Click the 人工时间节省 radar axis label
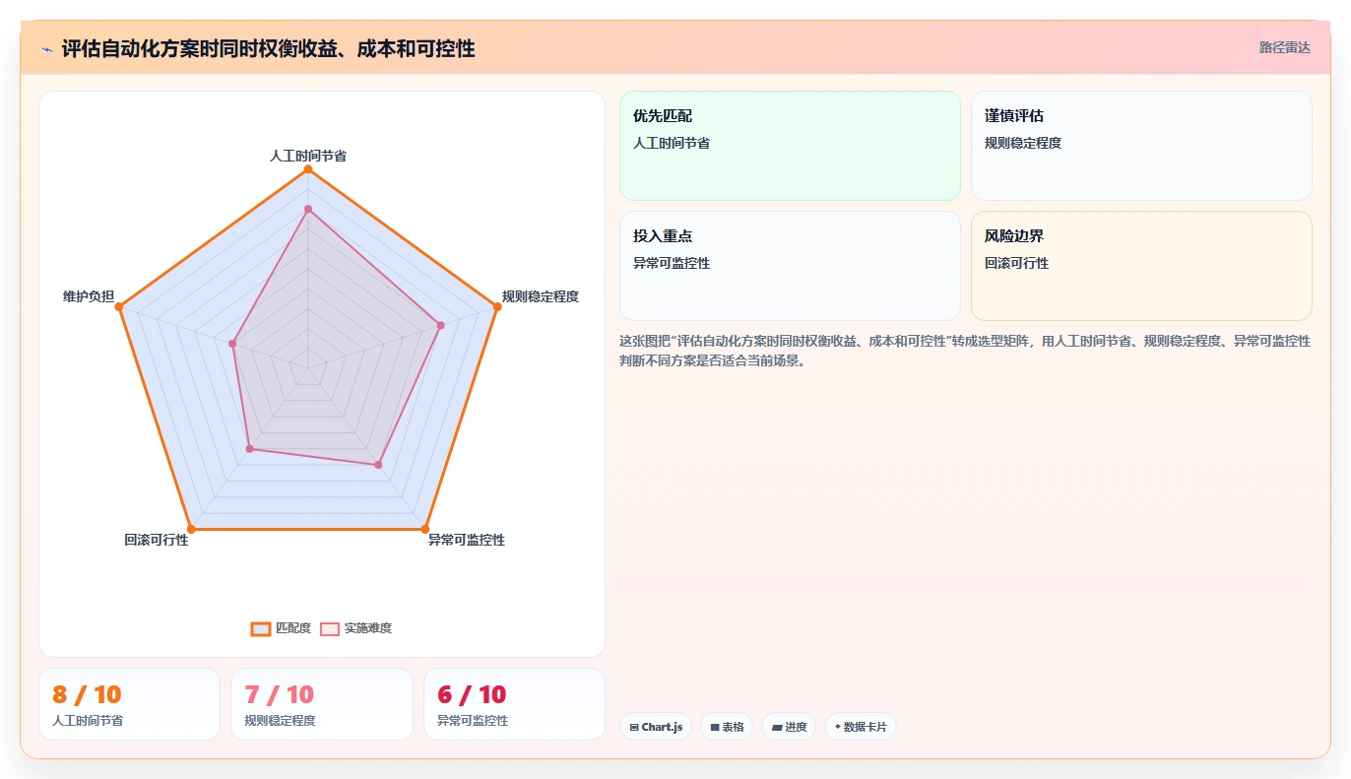Image resolution: width=1351 pixels, height=779 pixels. (308, 156)
